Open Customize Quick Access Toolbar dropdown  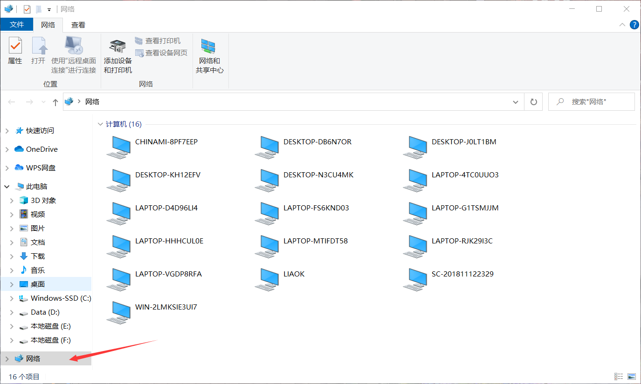click(49, 9)
